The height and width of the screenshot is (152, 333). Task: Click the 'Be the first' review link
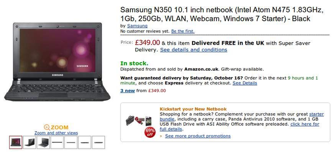tap(183, 31)
